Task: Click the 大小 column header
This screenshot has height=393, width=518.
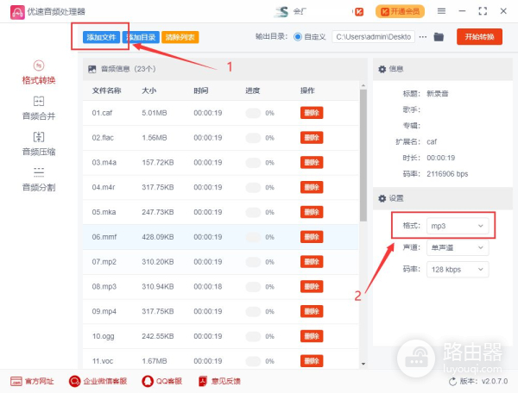Action: 149,90
